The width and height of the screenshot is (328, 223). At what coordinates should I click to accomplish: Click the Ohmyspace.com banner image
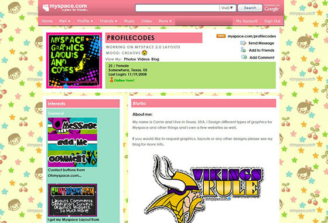click(73, 200)
